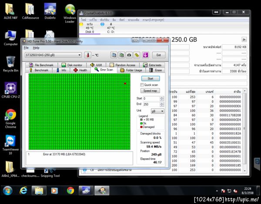Click the second copy screenshot icon in HD Tune
The width and height of the screenshot is (261, 204).
121,55
